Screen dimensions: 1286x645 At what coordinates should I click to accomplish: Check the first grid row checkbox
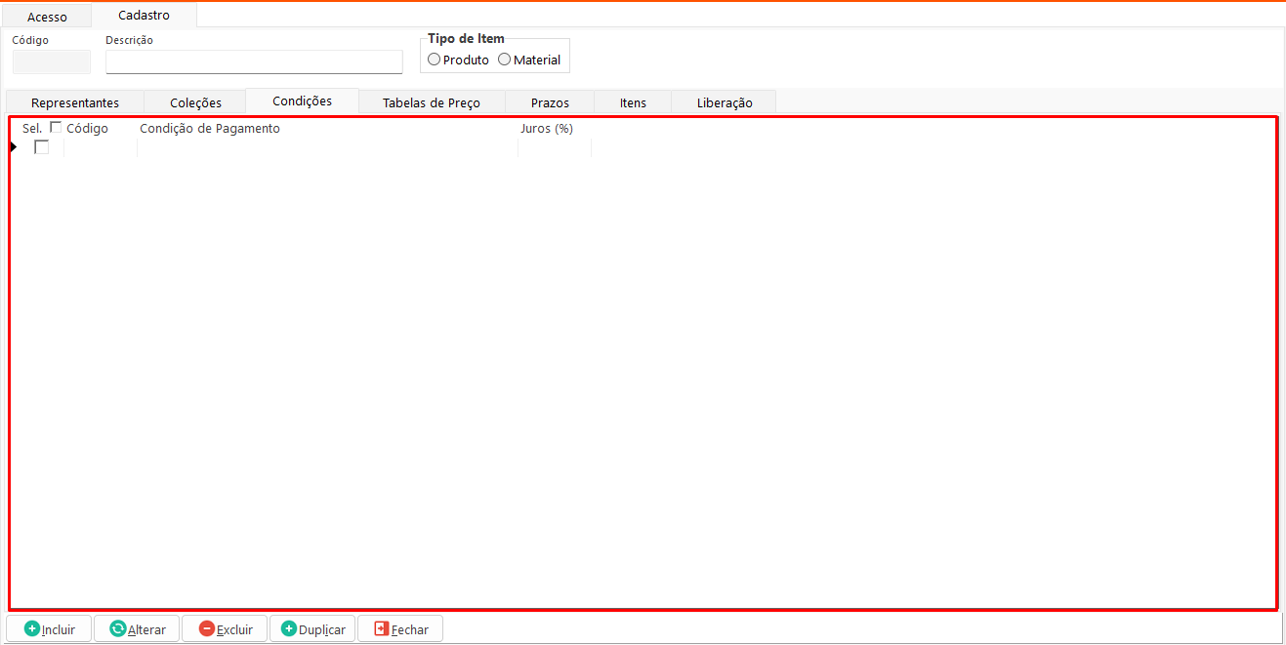tap(41, 147)
